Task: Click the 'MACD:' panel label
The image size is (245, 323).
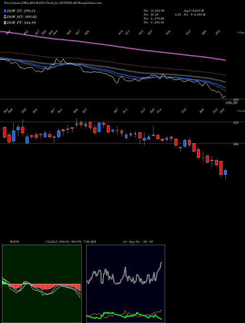Action: (14, 241)
